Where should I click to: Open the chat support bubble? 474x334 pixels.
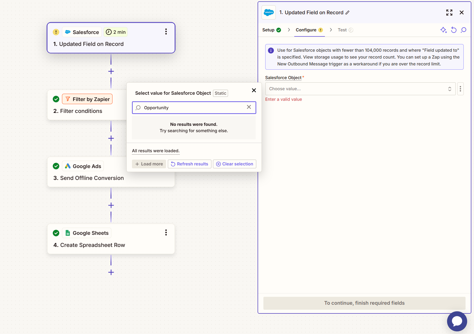(457, 321)
